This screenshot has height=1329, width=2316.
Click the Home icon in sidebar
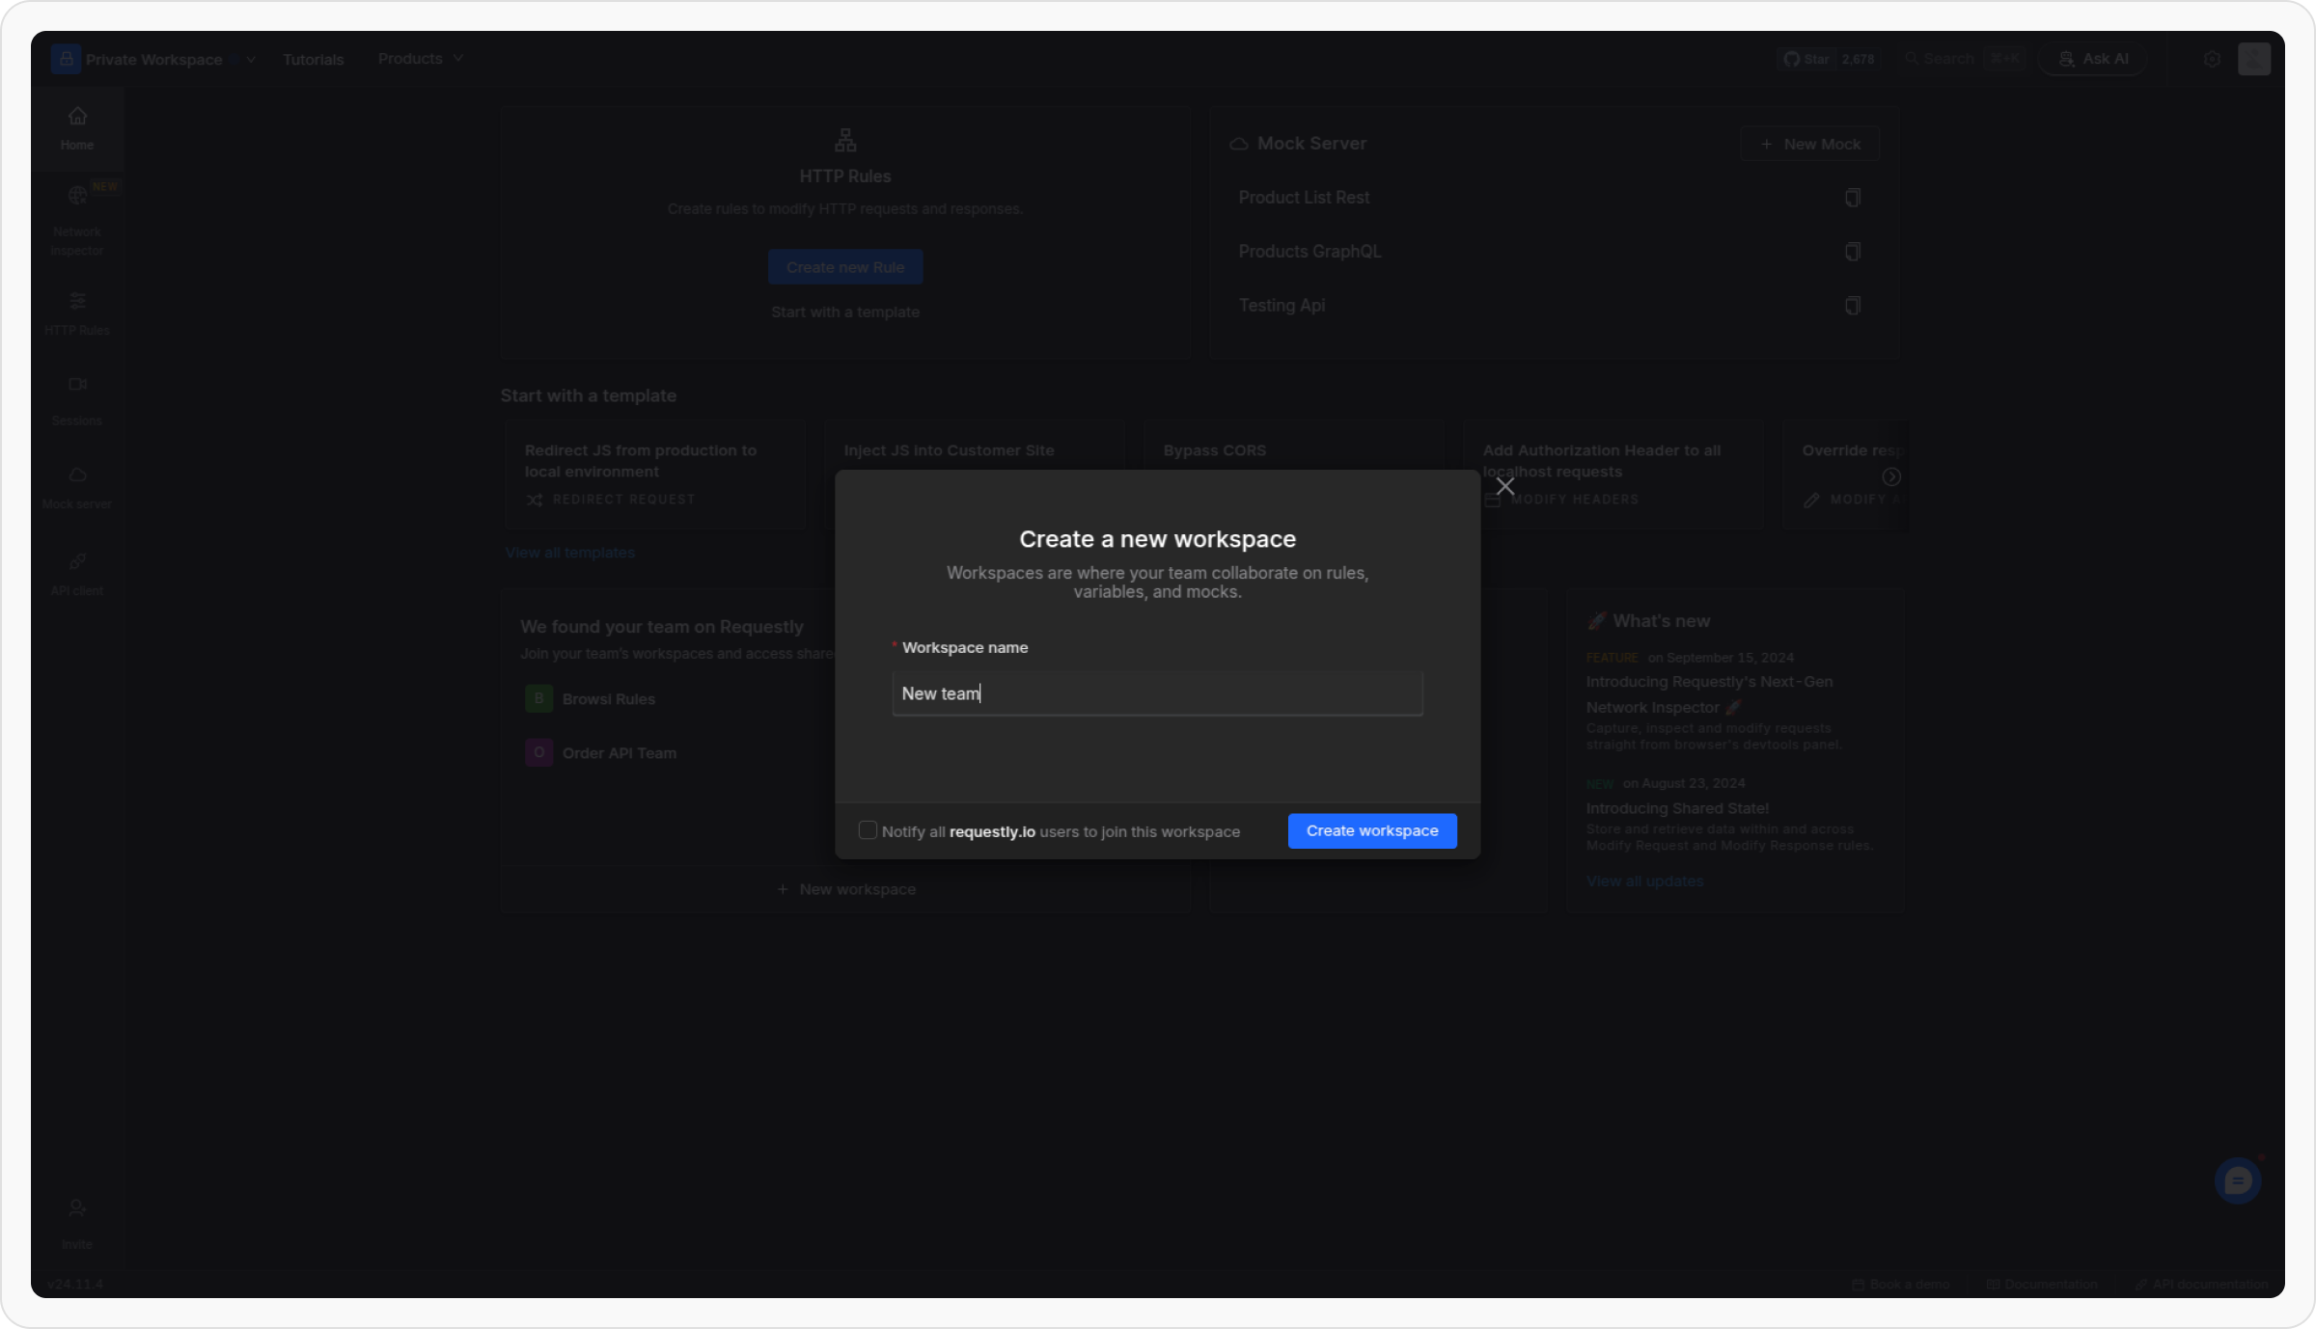77,117
